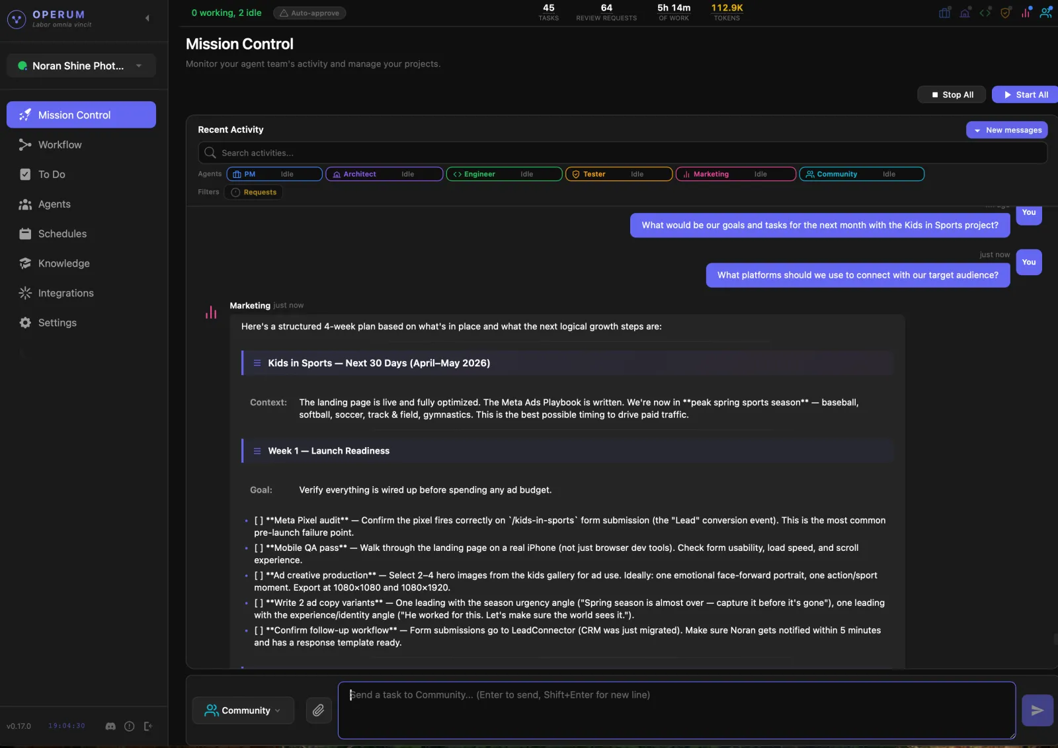Open the Community people icon in top bar
This screenshot has width=1058, height=748.
pyautogui.click(x=1046, y=13)
